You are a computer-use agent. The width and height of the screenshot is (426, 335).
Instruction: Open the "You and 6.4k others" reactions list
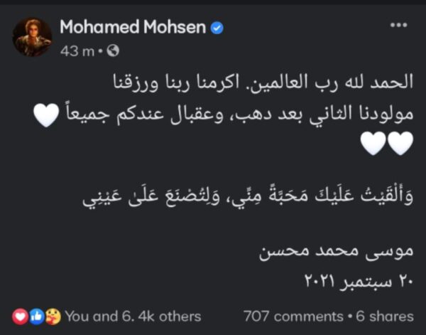pyautogui.click(x=133, y=316)
